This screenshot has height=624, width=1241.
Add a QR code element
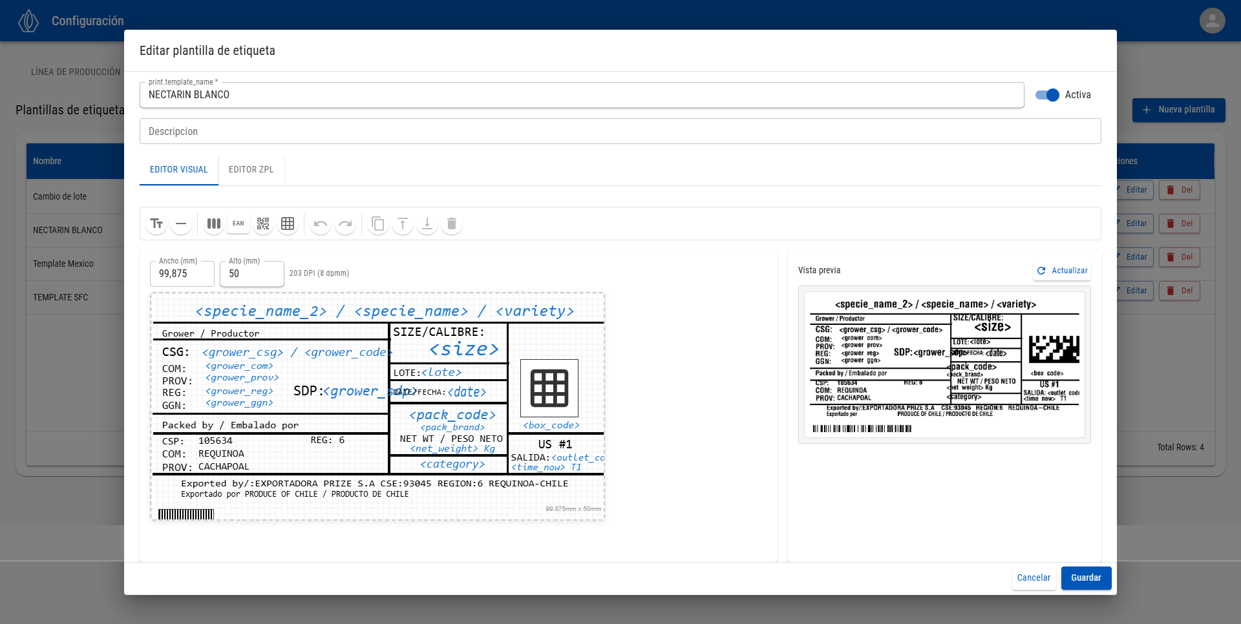tap(263, 224)
